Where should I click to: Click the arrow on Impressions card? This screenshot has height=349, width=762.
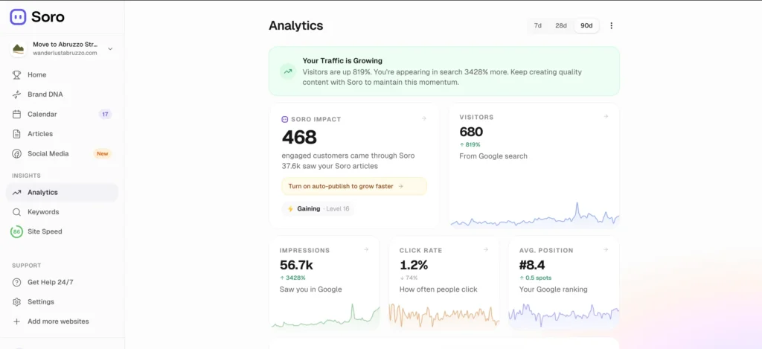click(x=366, y=249)
